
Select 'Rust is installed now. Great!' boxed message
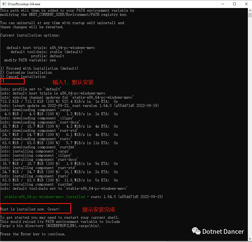point(35,208)
